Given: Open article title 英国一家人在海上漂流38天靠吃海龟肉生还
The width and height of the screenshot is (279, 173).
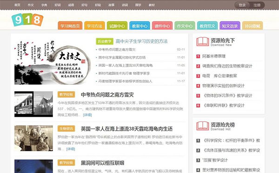Looking at the screenshot, I should pos(126,129).
